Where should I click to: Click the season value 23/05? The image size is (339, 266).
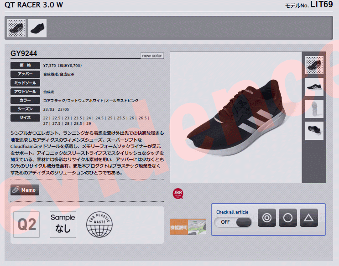63,109
